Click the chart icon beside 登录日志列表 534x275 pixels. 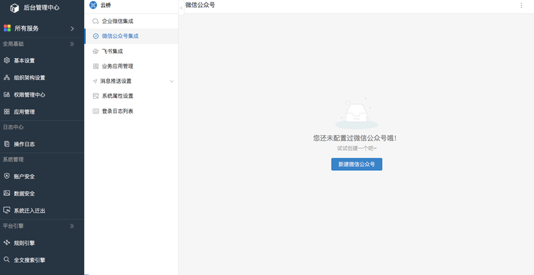click(x=96, y=111)
